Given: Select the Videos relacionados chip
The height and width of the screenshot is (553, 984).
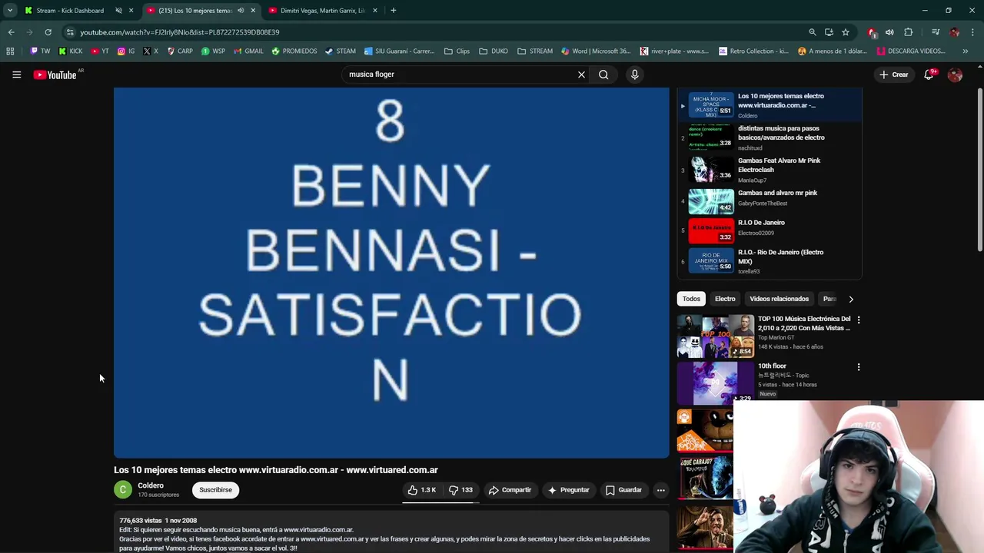Looking at the screenshot, I should 779,299.
